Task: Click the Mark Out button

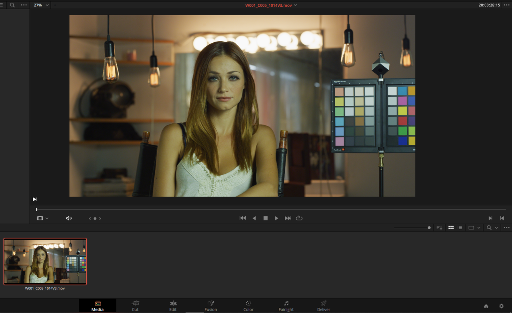Action: (x=502, y=218)
